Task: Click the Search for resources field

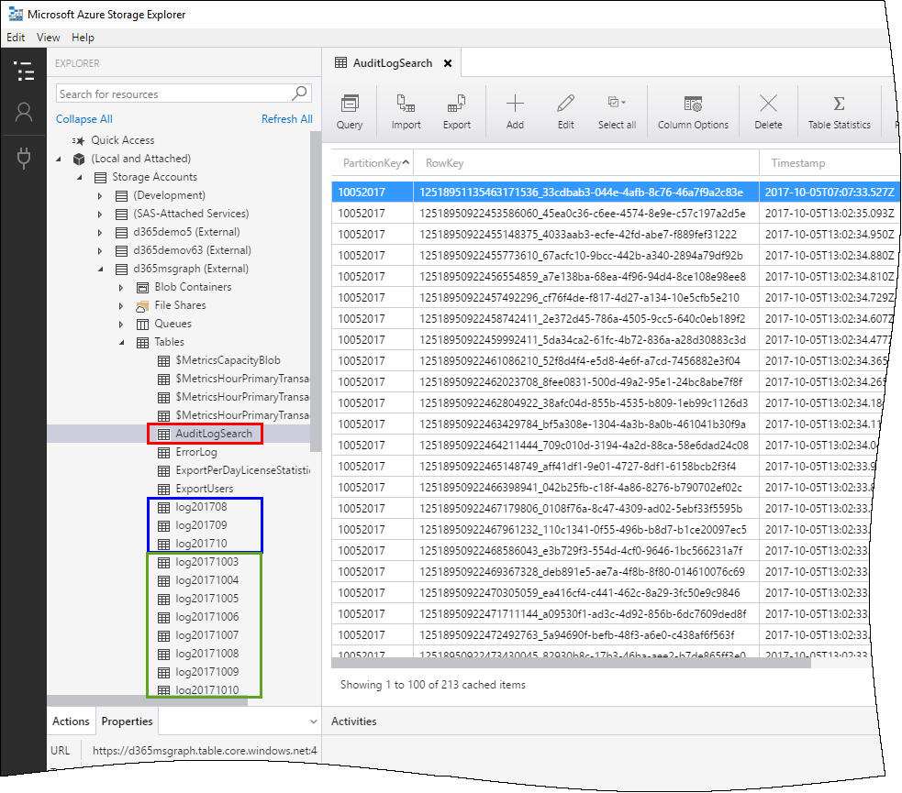Action: point(173,94)
